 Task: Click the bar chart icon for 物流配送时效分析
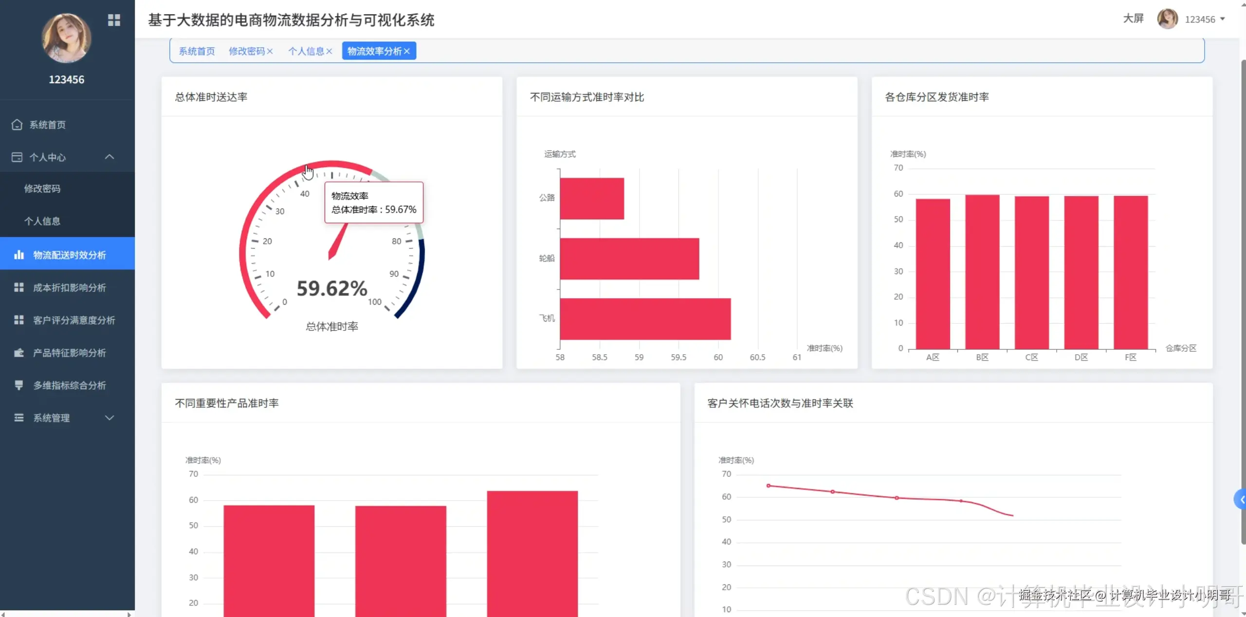pos(19,254)
